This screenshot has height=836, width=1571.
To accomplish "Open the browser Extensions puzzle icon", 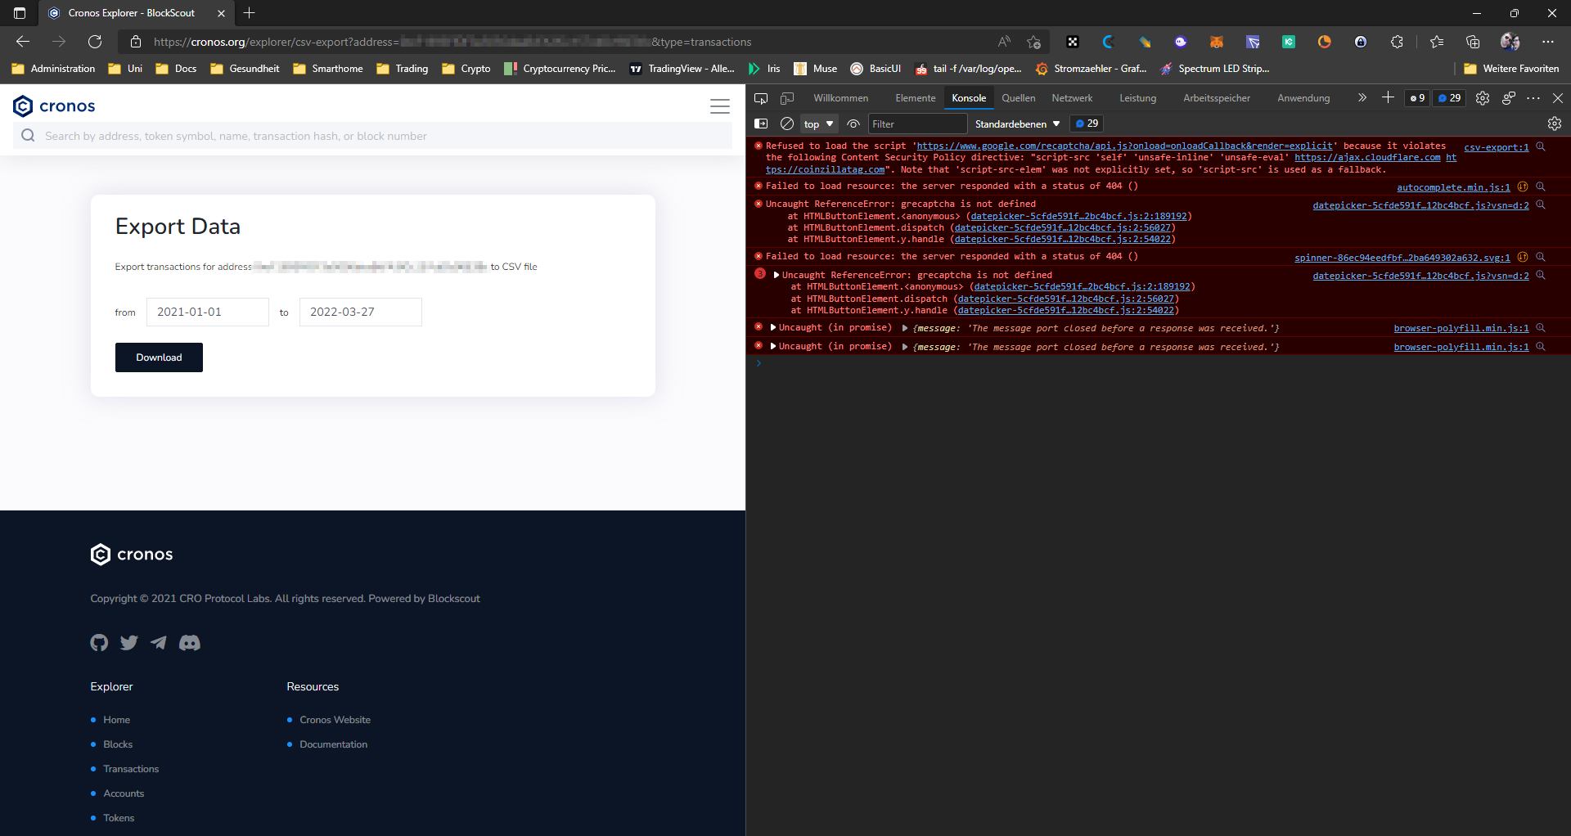I will (x=1397, y=42).
